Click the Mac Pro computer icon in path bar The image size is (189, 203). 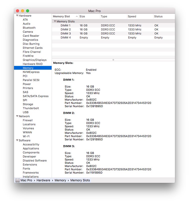[17, 180]
